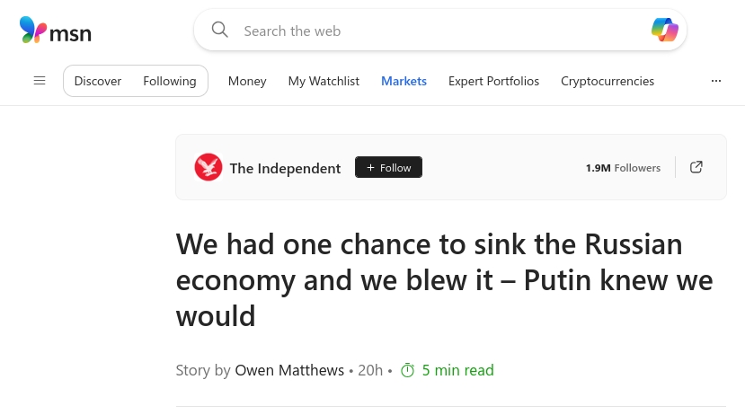The image size is (745, 415).
Task: Open author Owen Matthews link
Action: point(289,370)
